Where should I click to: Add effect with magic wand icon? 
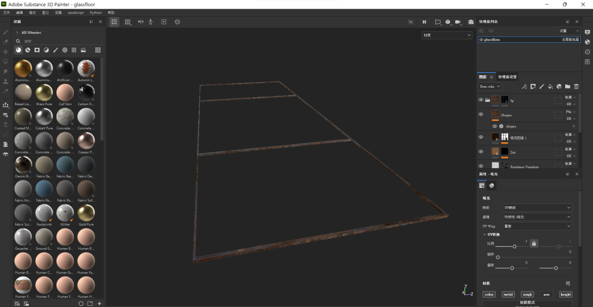click(524, 87)
